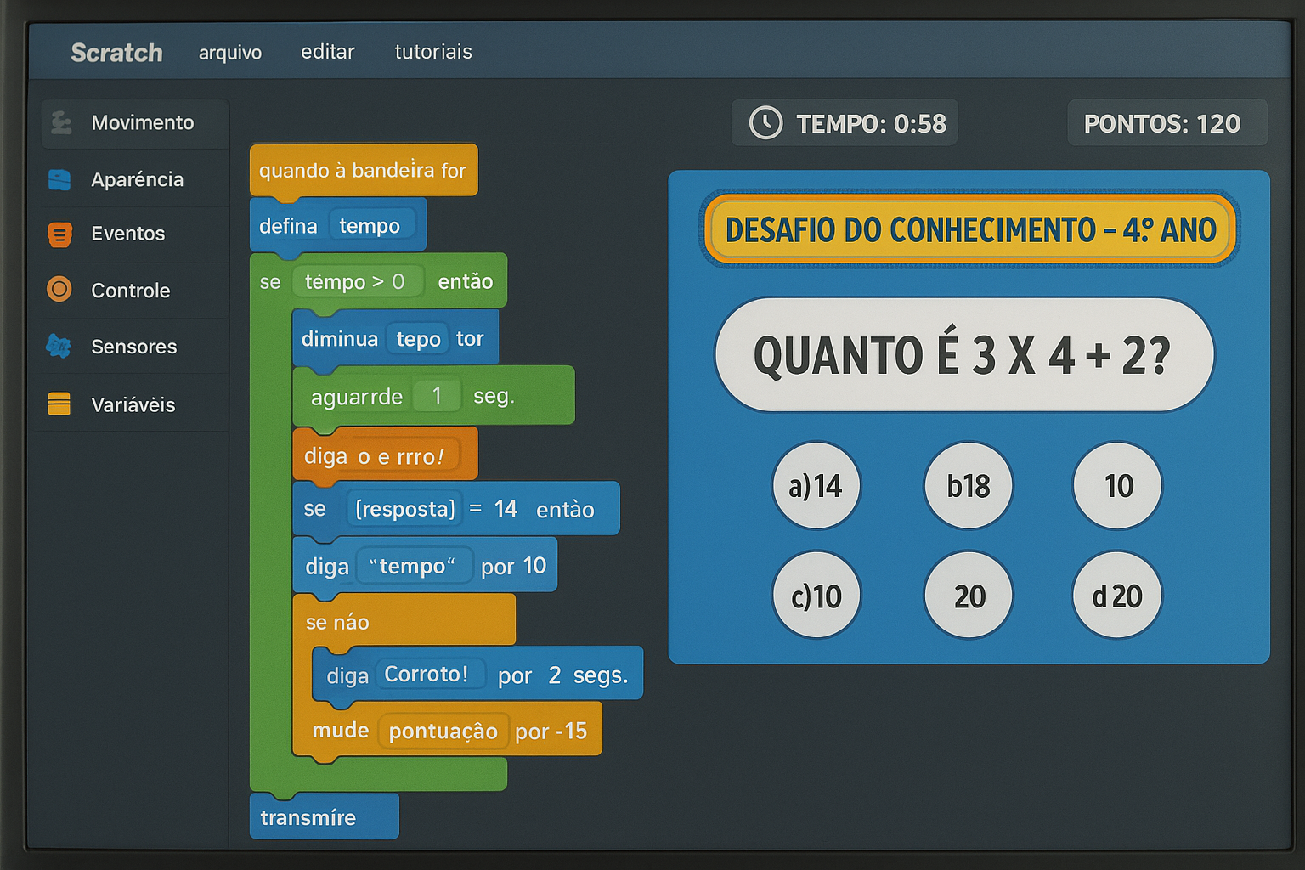The width and height of the screenshot is (1305, 870).
Task: Select answer option a)14
Action: tap(816, 485)
